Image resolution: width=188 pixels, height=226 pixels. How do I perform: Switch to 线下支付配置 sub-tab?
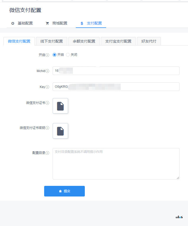click(x=52, y=41)
